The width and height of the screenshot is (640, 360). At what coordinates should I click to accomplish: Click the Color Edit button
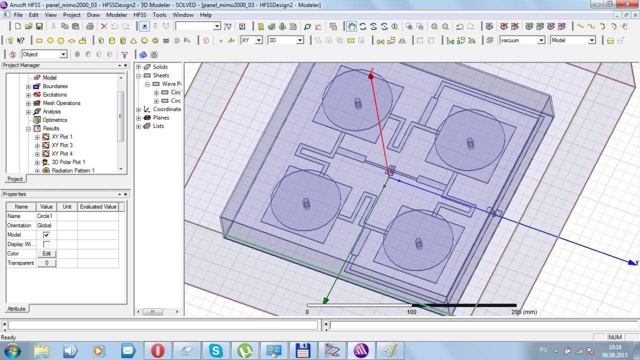(46, 253)
